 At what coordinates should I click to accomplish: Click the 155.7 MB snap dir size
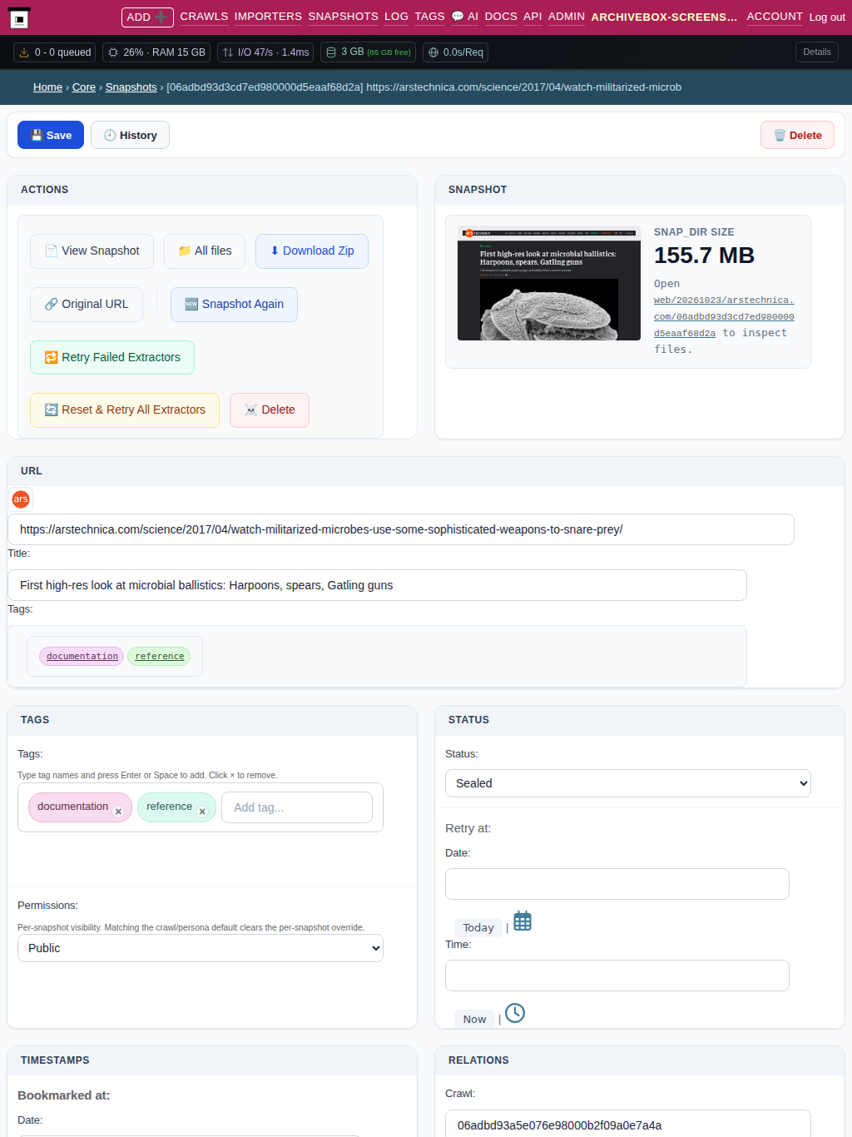[x=704, y=256]
